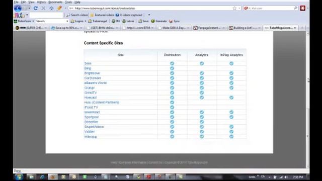The width and height of the screenshot is (322, 181).
Task: Switch to the Save up to 50% tab
Action: [67, 28]
